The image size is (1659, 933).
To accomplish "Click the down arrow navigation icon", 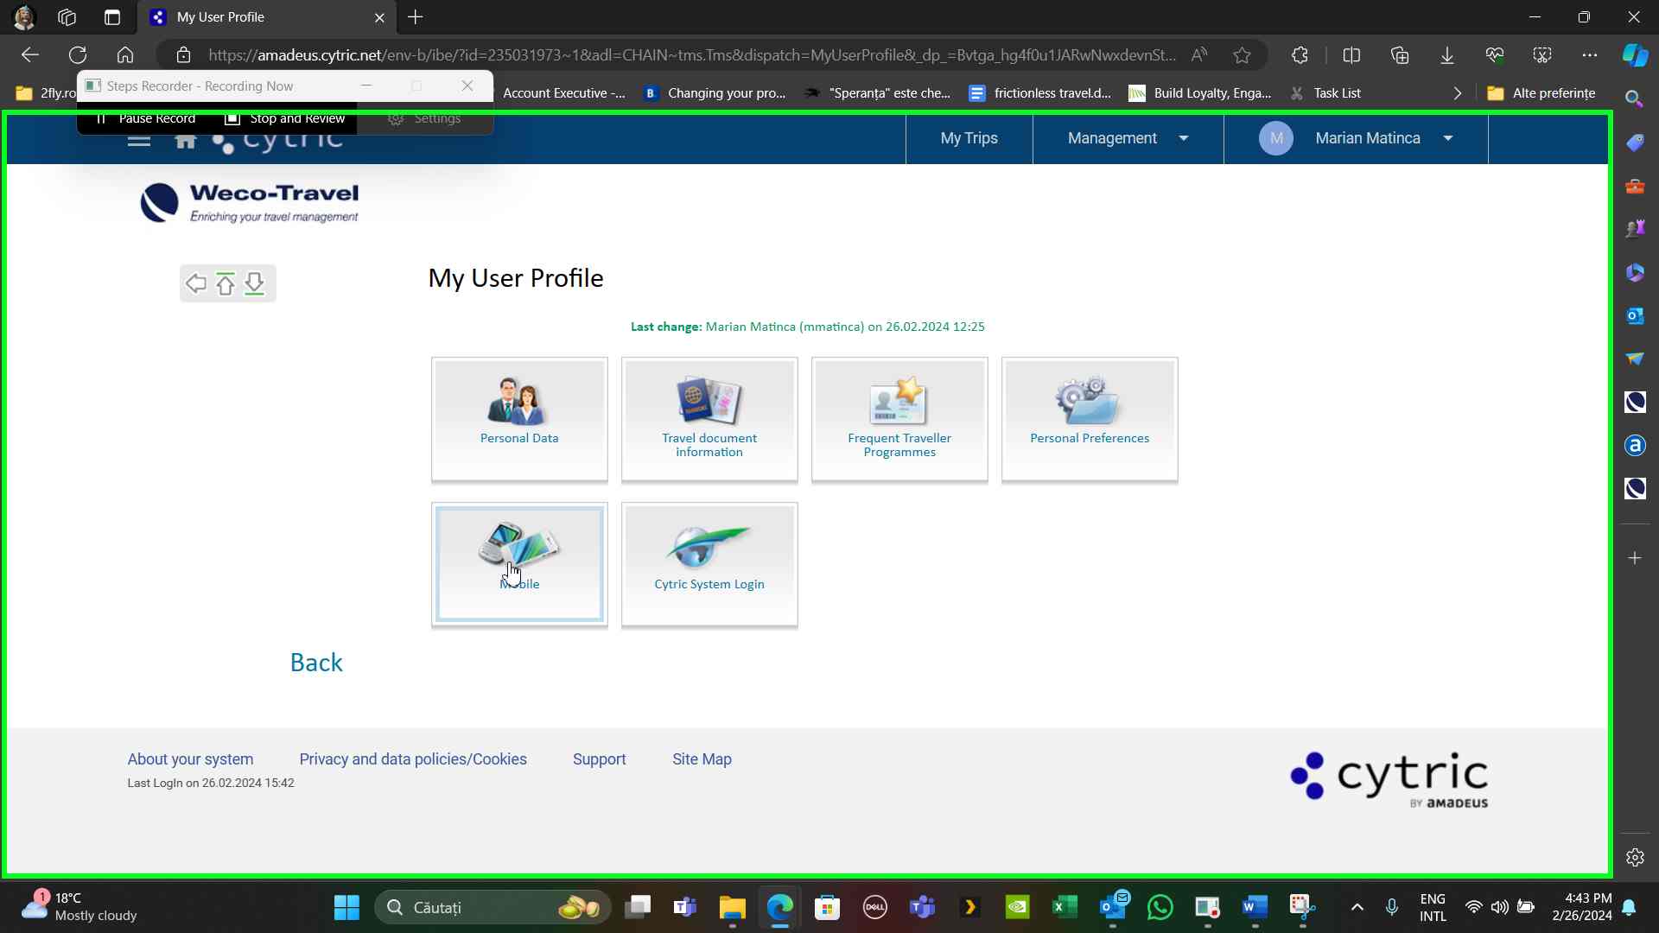I will pyautogui.click(x=254, y=283).
